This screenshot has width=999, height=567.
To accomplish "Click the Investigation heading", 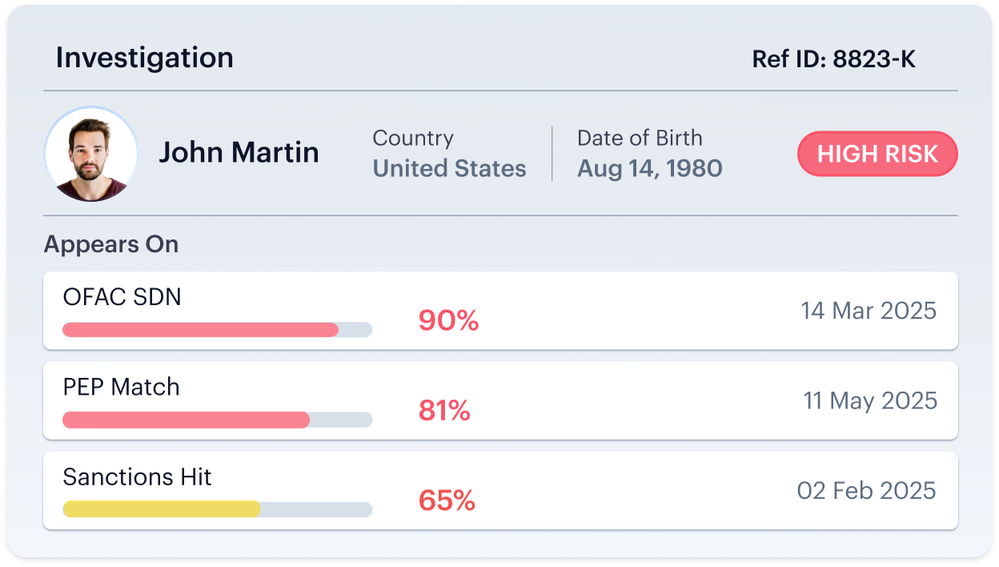I will click(x=145, y=58).
